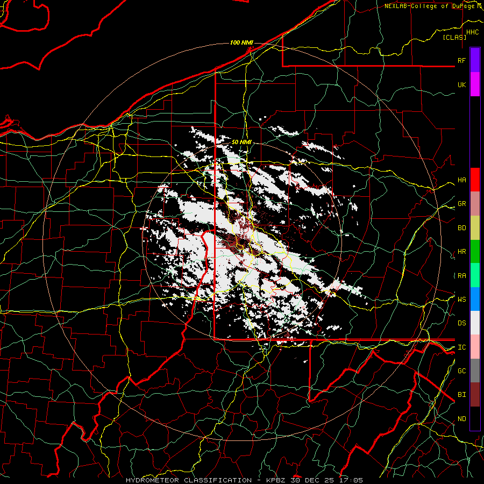Image resolution: width=484 pixels, height=484 pixels.
Task: Click the '100 NMI' range ring label
Action: point(241,42)
